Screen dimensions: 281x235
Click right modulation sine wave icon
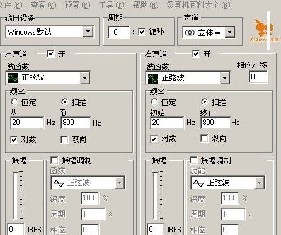pos(198,183)
